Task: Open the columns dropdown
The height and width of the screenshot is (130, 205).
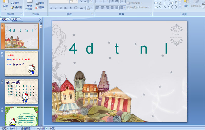Action: coord(122,8)
